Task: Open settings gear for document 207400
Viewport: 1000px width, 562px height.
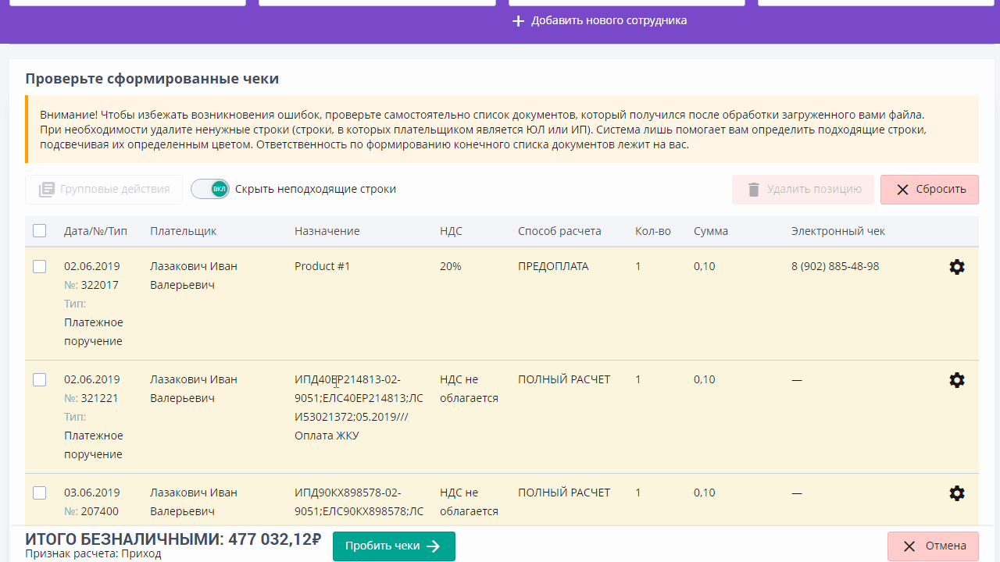Action: tap(957, 493)
